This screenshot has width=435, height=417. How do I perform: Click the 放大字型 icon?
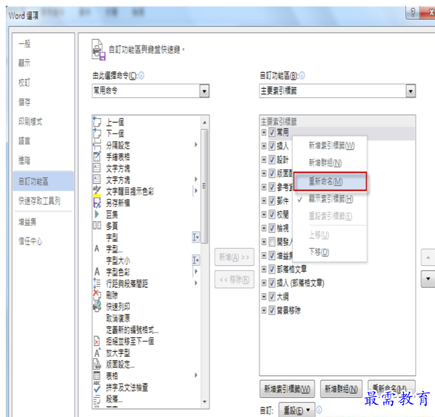point(97,352)
